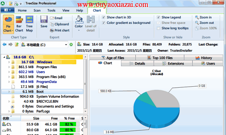
Task: Switch to Users tab
Action: [208, 63]
